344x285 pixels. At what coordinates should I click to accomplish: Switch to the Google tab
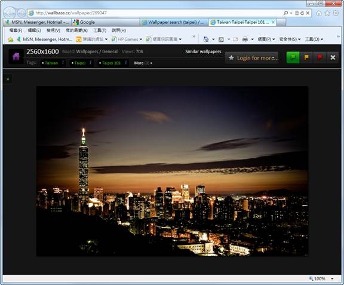pyautogui.click(x=106, y=22)
